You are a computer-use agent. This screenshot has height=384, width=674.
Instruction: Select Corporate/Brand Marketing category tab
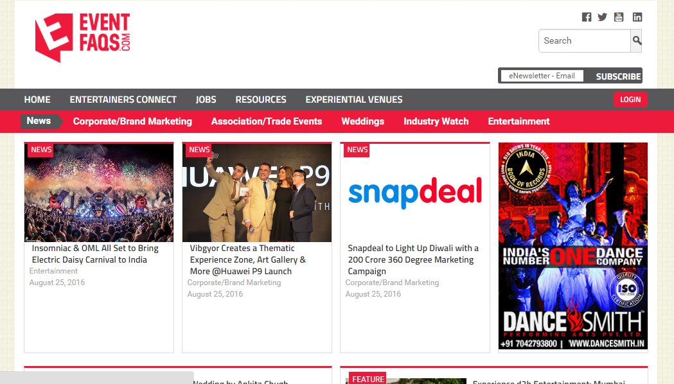tap(132, 121)
